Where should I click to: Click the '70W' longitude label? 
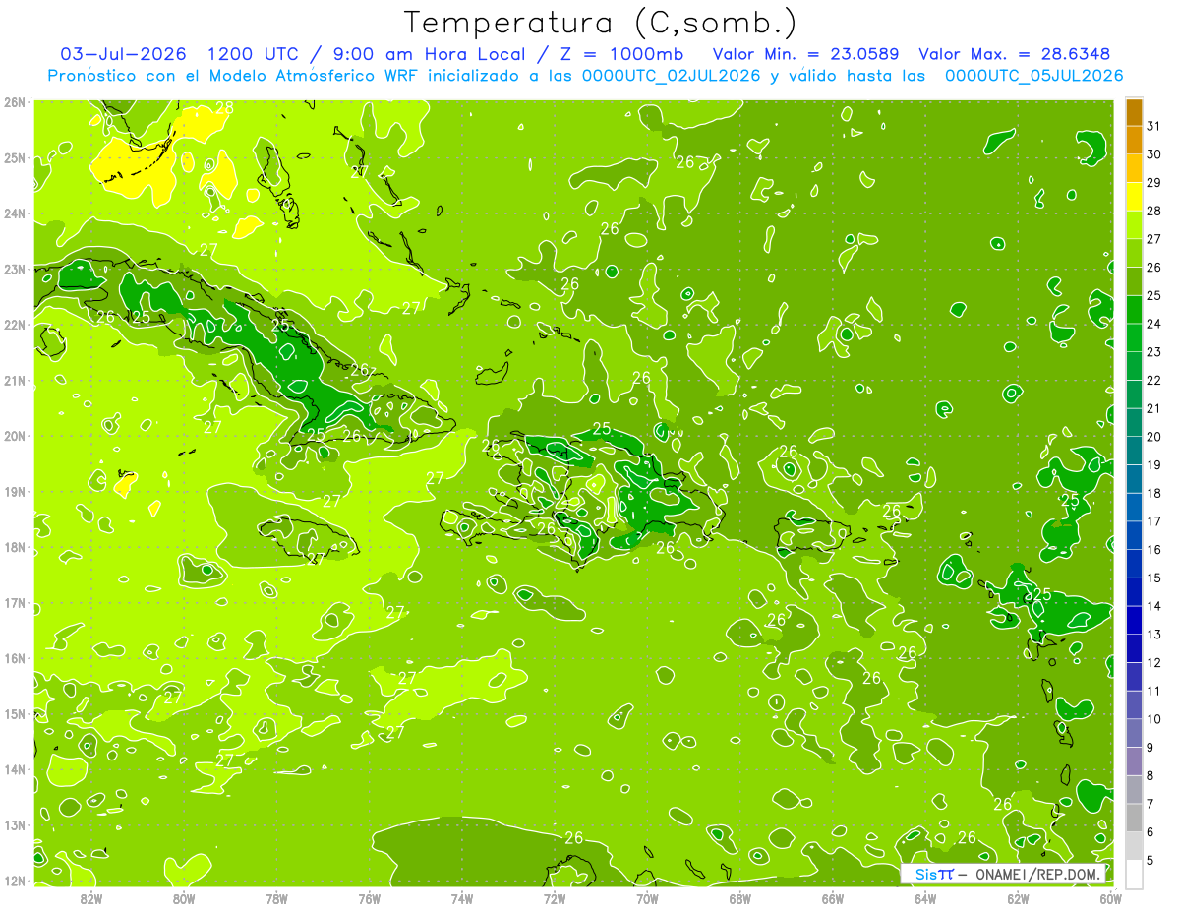pyautogui.click(x=647, y=899)
